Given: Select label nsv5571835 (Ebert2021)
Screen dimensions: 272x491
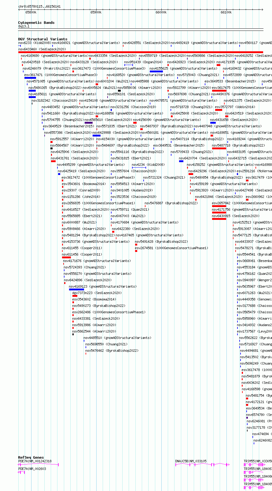Looking at the screenshot, I should click(116, 126).
